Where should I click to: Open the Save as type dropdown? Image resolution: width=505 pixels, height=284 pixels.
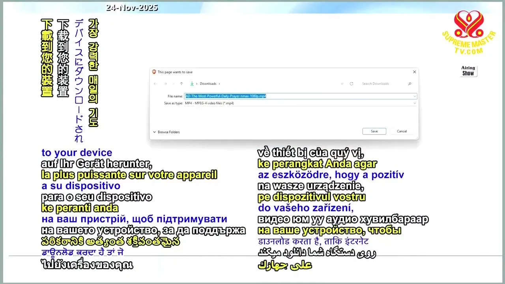[x=300, y=103]
